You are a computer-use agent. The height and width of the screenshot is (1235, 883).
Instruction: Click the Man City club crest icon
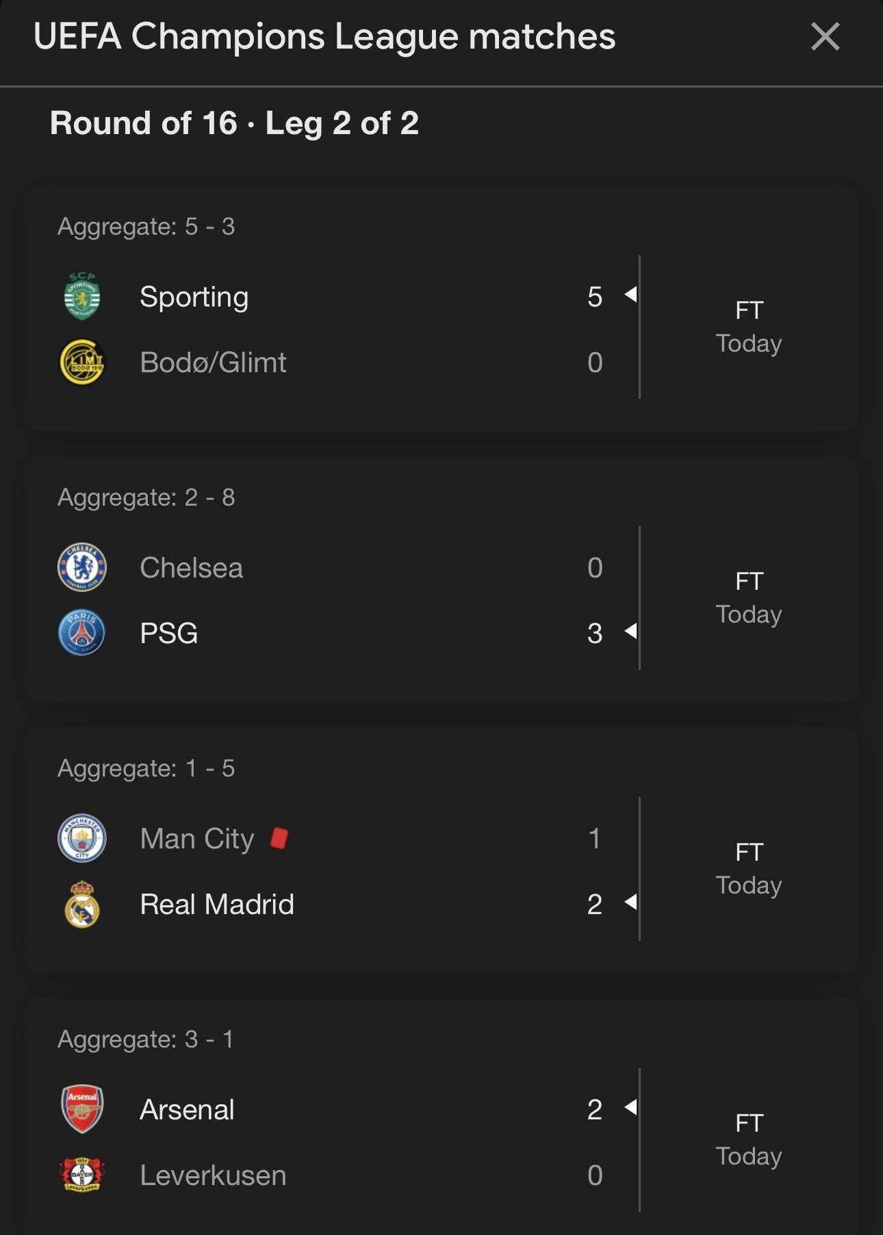pyautogui.click(x=82, y=838)
